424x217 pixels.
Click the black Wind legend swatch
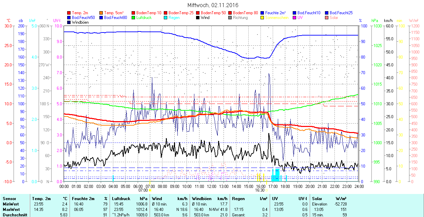tap(198, 18)
